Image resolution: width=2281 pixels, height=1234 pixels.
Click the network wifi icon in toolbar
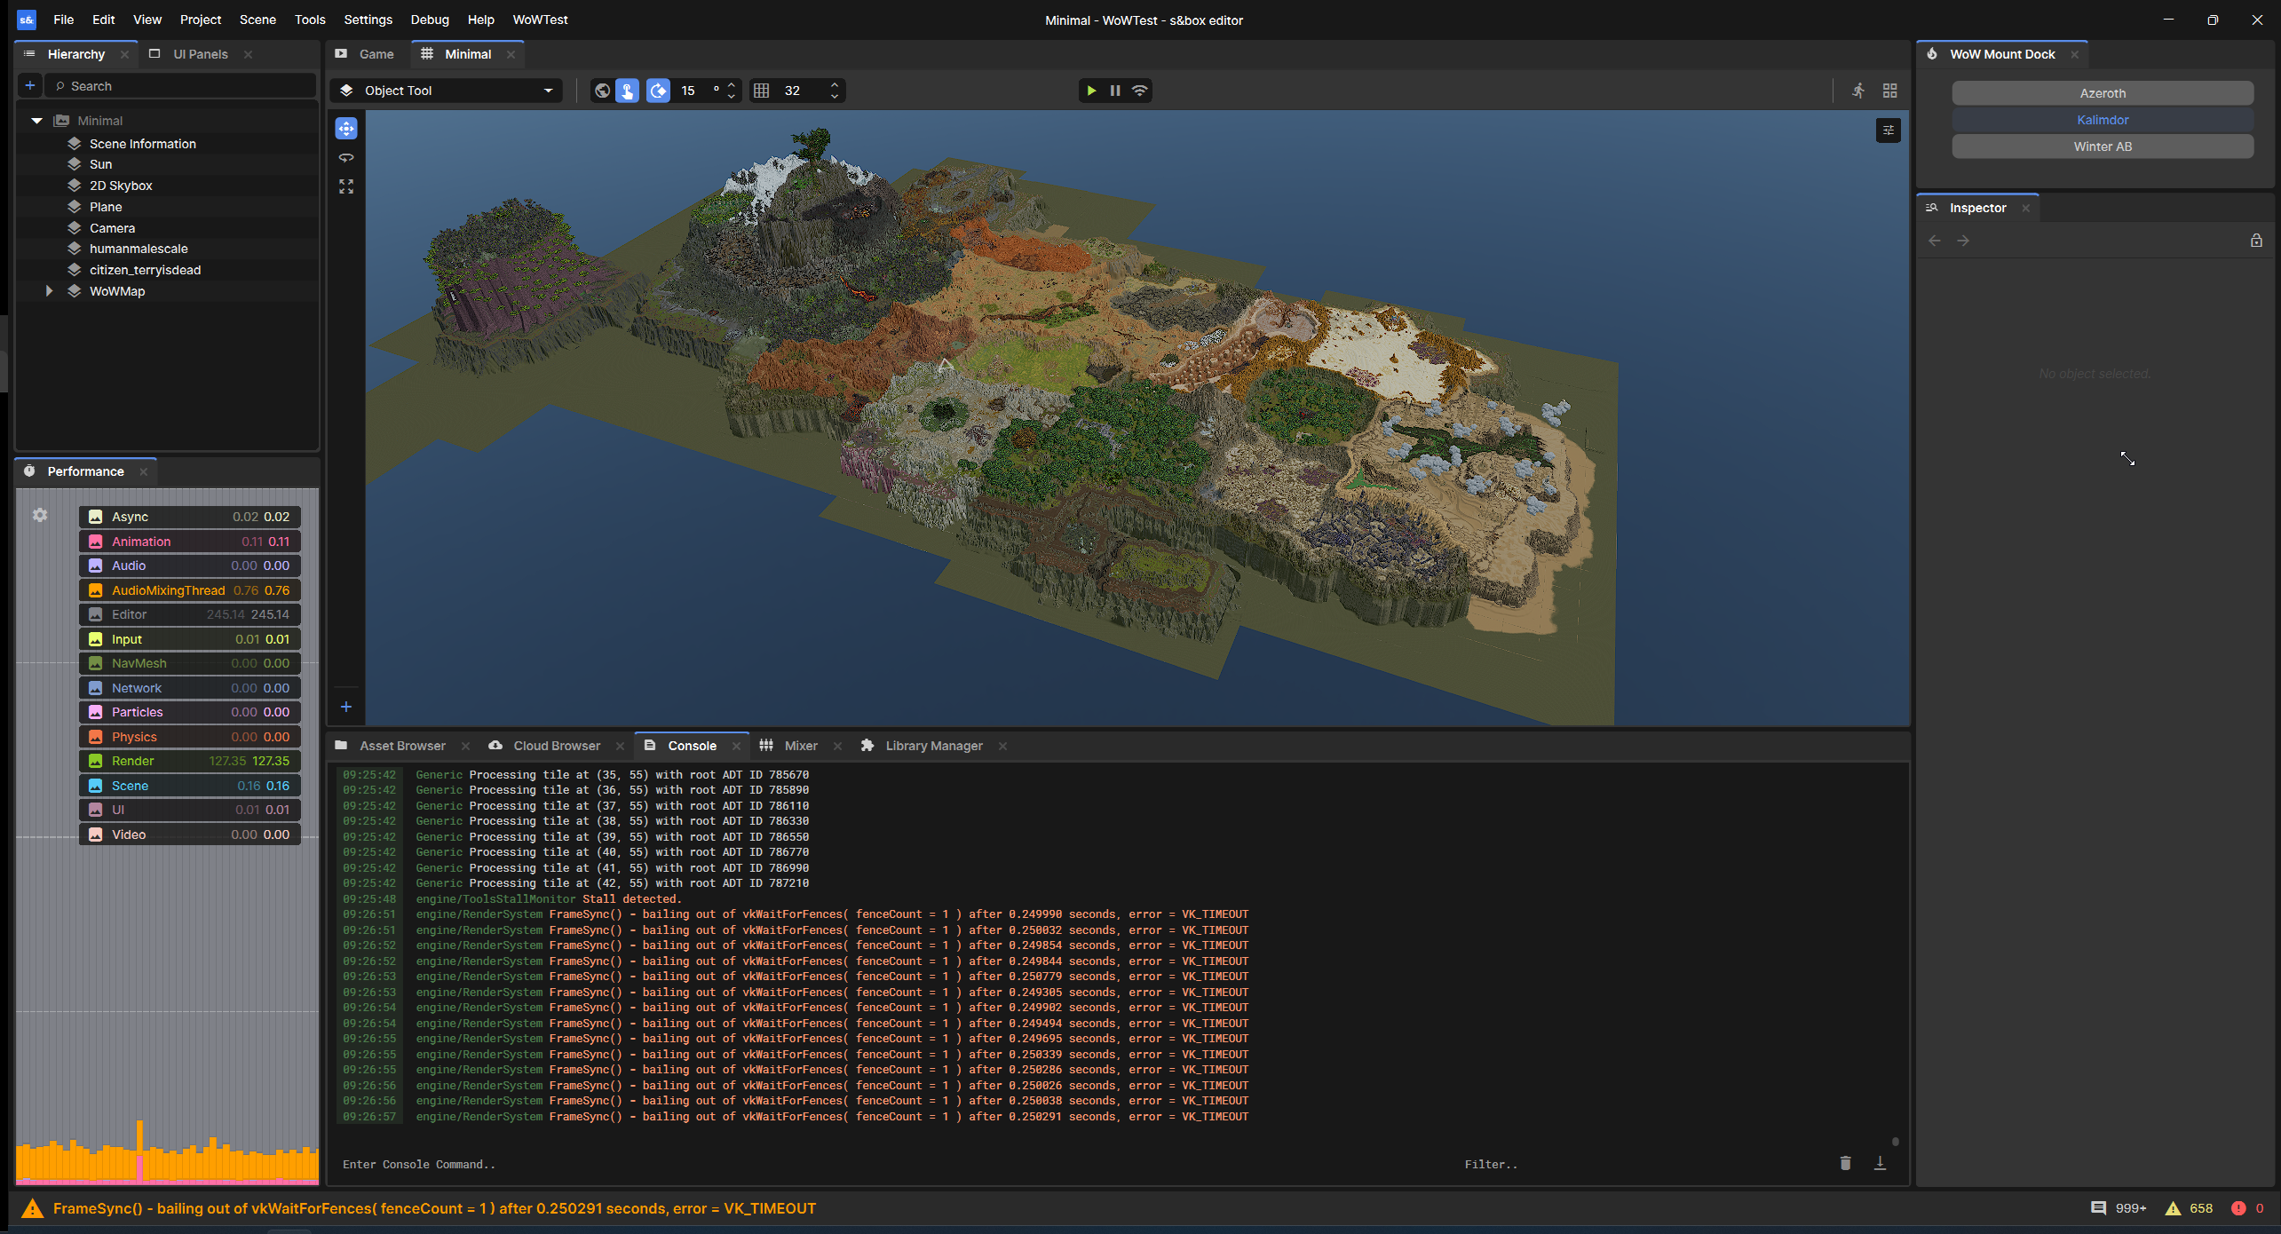1140,91
